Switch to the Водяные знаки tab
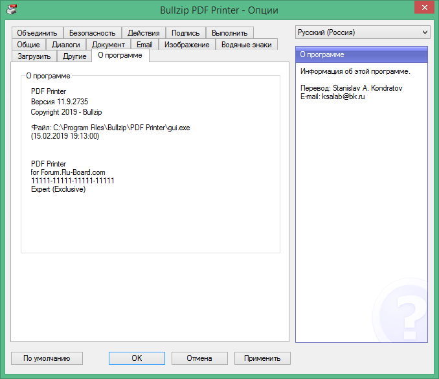This screenshot has height=379, width=439. [x=247, y=45]
